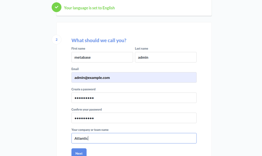Screen dimensions: 262x156
Task: Click the step 2 number circle
Action: pos(56,40)
